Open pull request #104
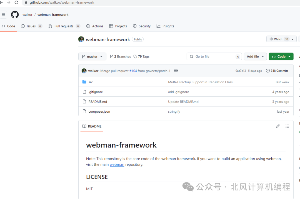 133,71
